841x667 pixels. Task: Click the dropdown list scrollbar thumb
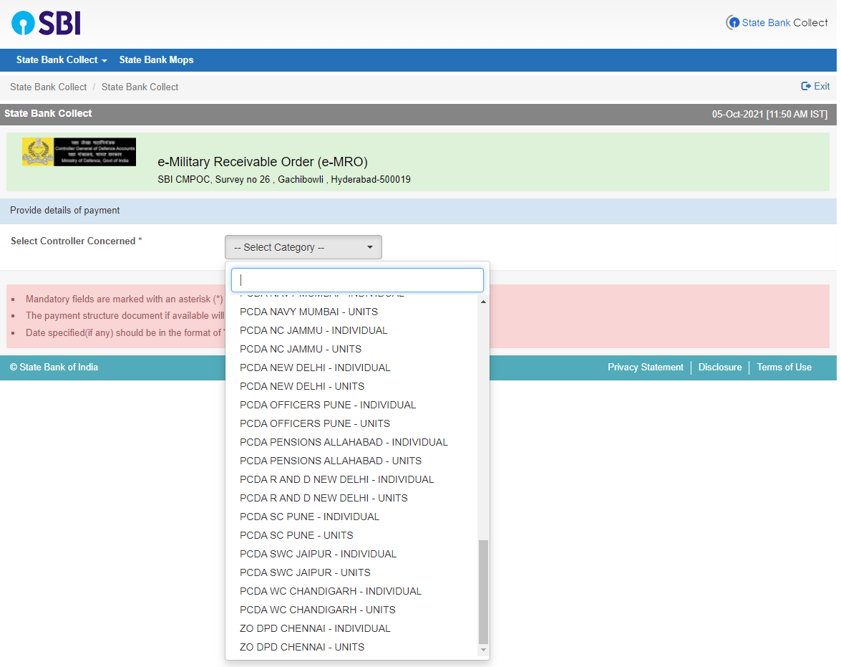click(x=483, y=591)
